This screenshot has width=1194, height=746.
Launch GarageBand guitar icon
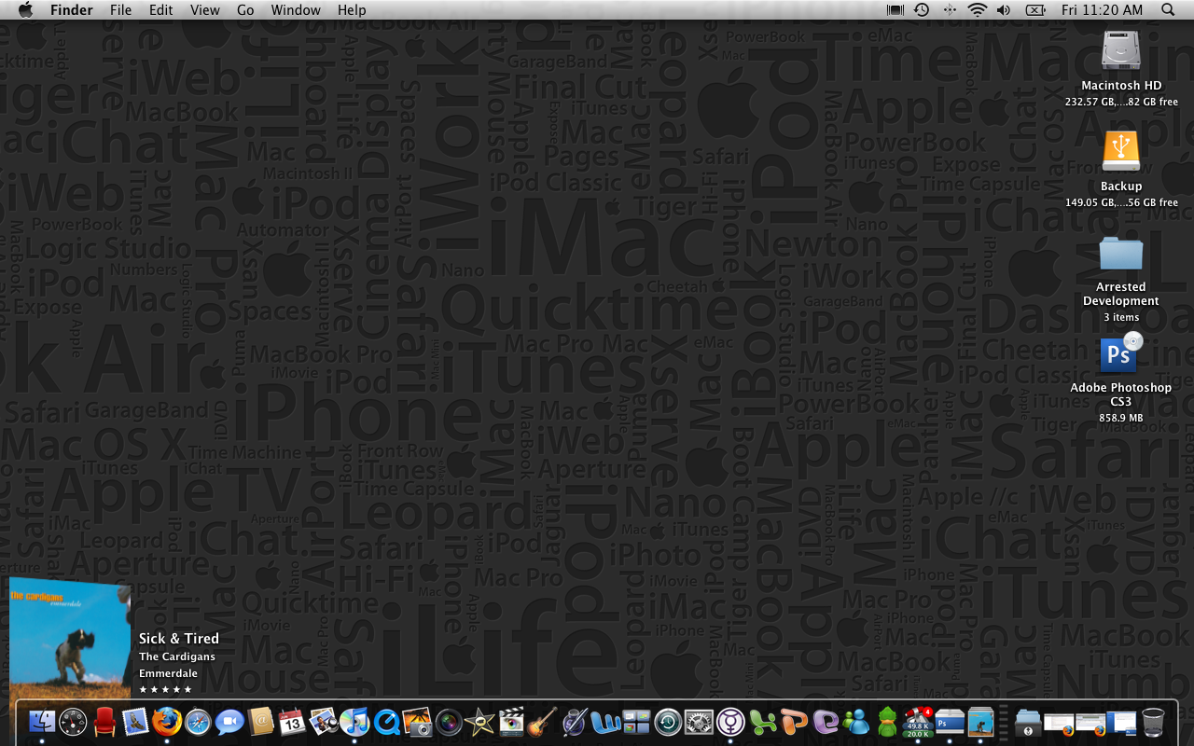[542, 722]
